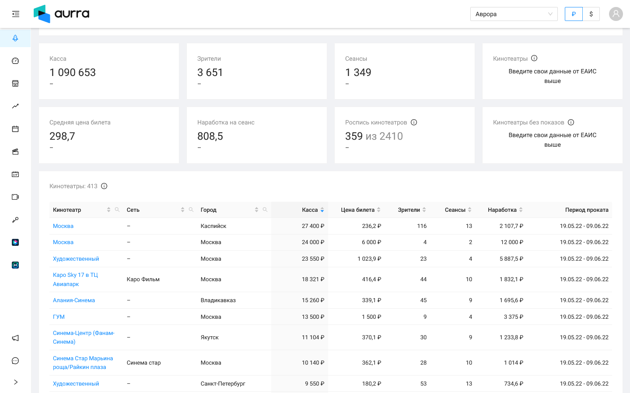Screen dimensions: 630x393
Task: Click search icon in Кинотеатр column
Action: tap(117, 210)
